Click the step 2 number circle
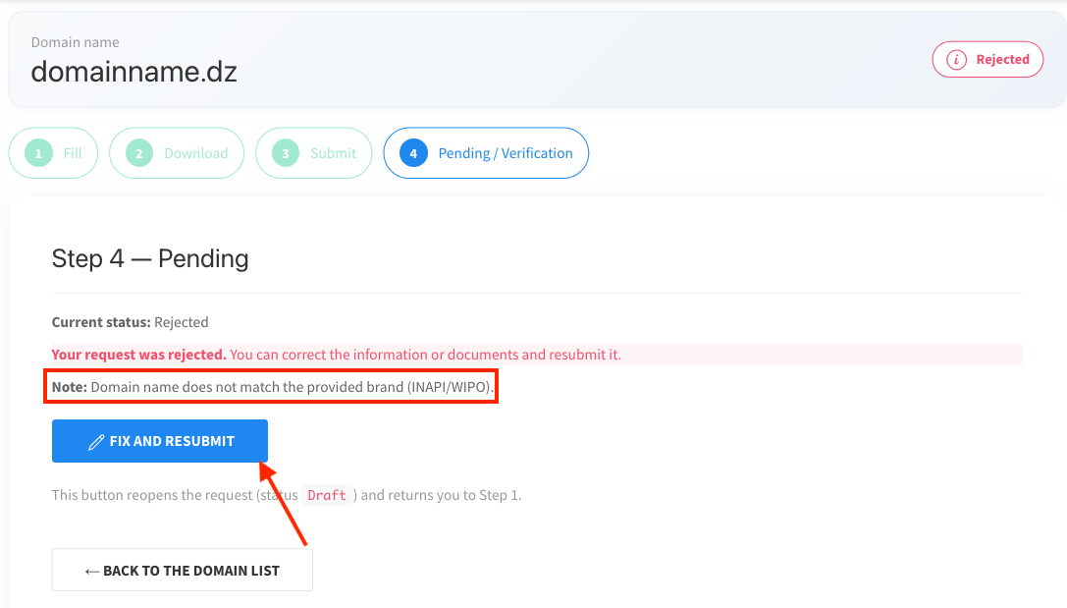This screenshot has width=1067, height=608. pos(139,153)
